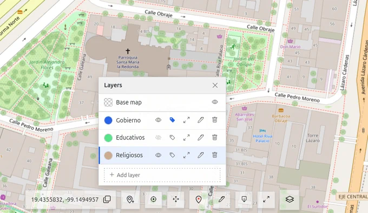Viewport: 368px width, 213px height.
Task: Select the Base map label
Action: pyautogui.click(x=129, y=102)
